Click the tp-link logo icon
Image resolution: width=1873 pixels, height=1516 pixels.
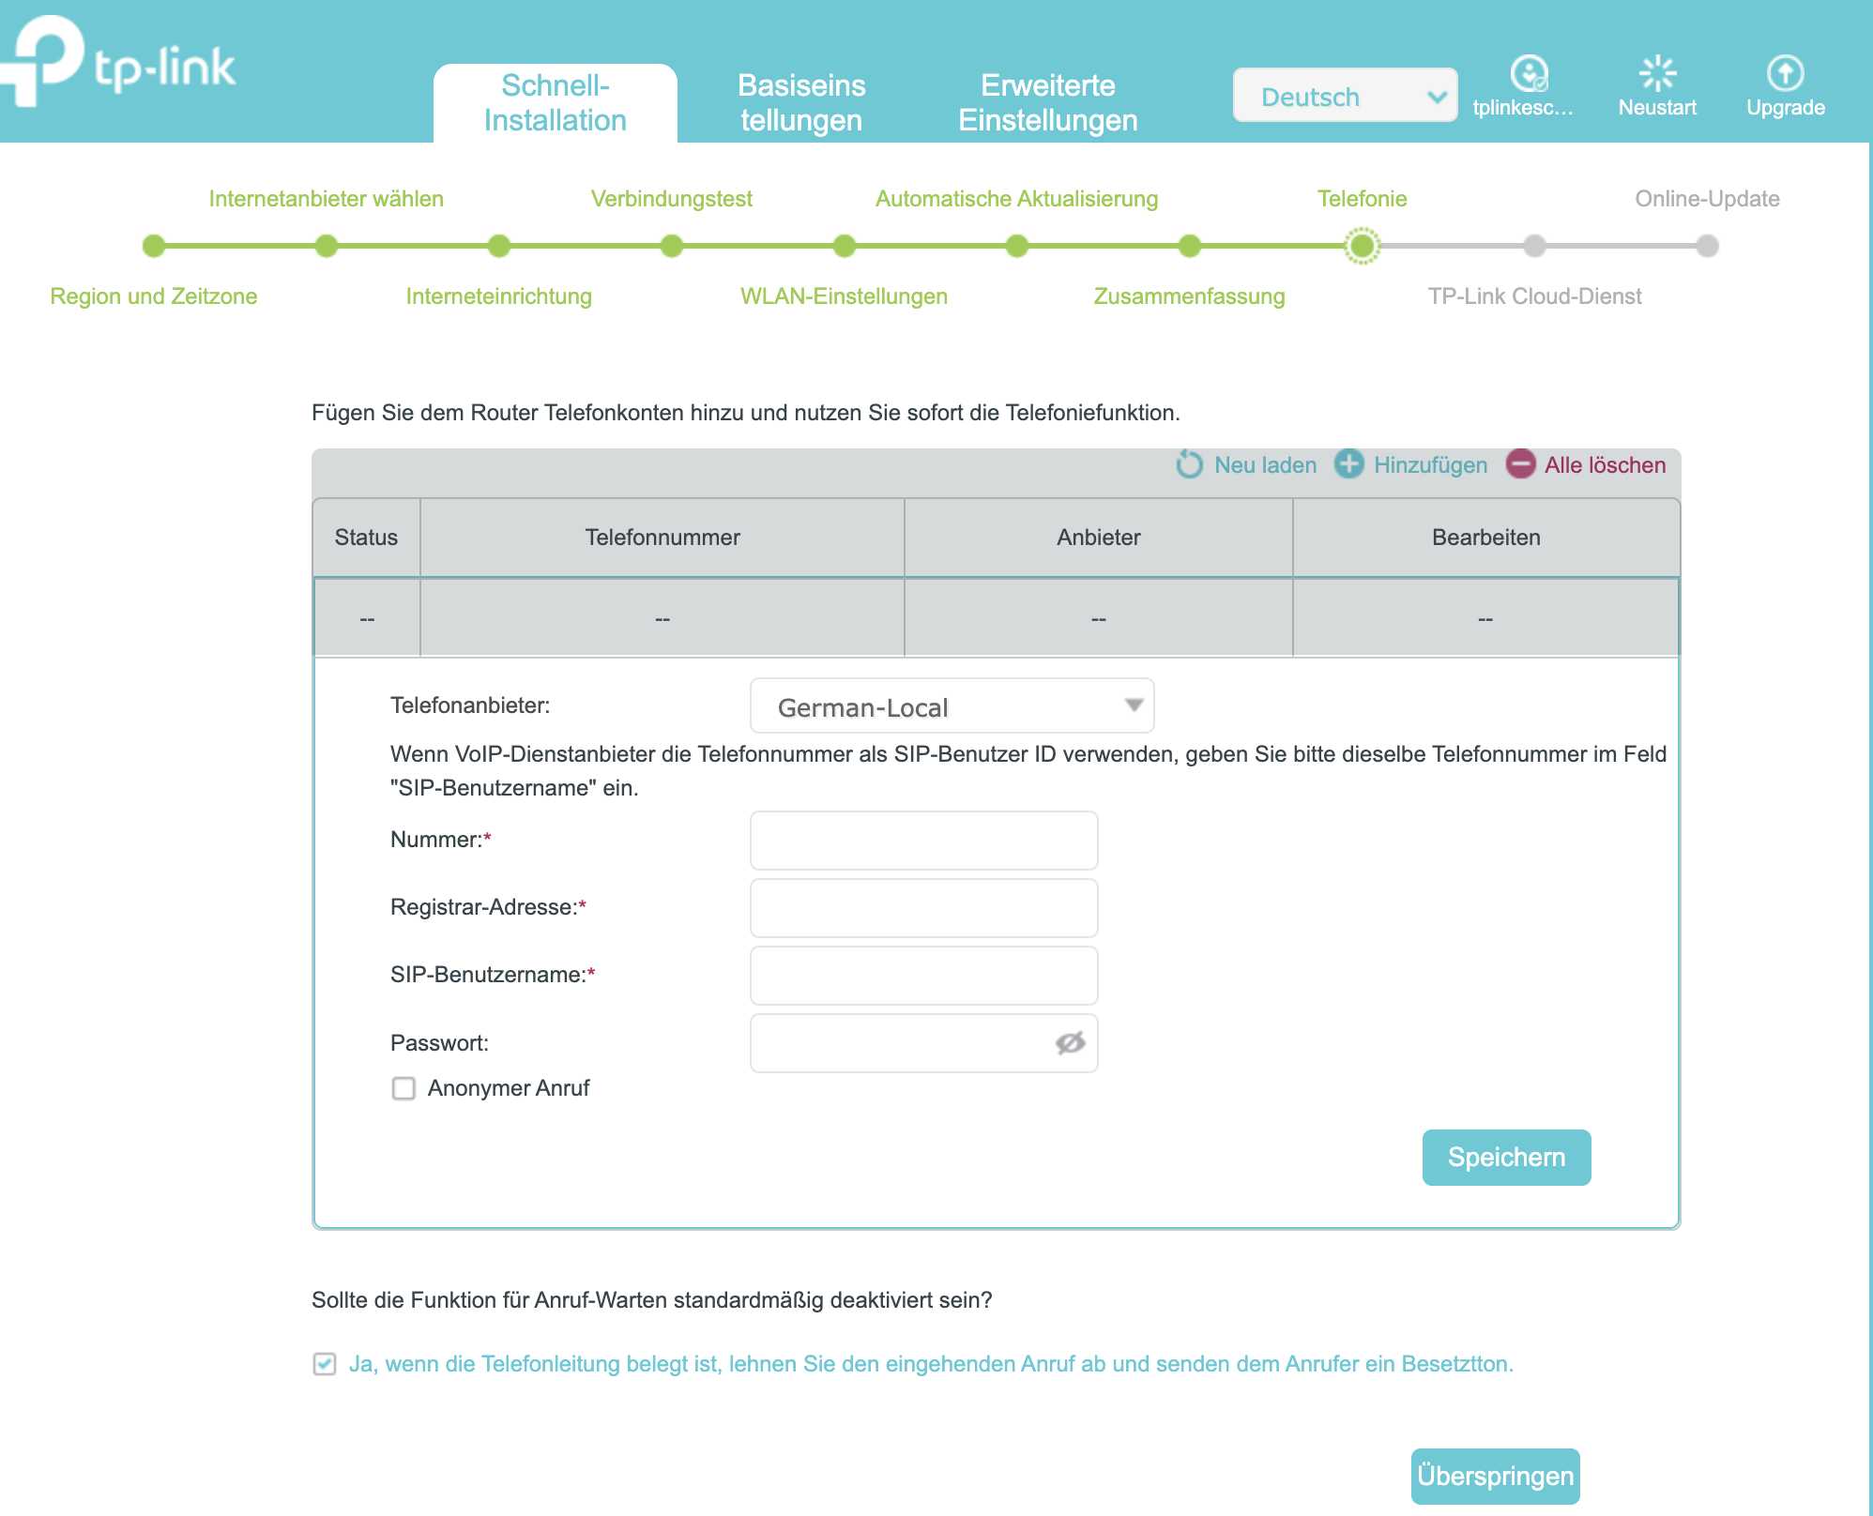tap(42, 58)
